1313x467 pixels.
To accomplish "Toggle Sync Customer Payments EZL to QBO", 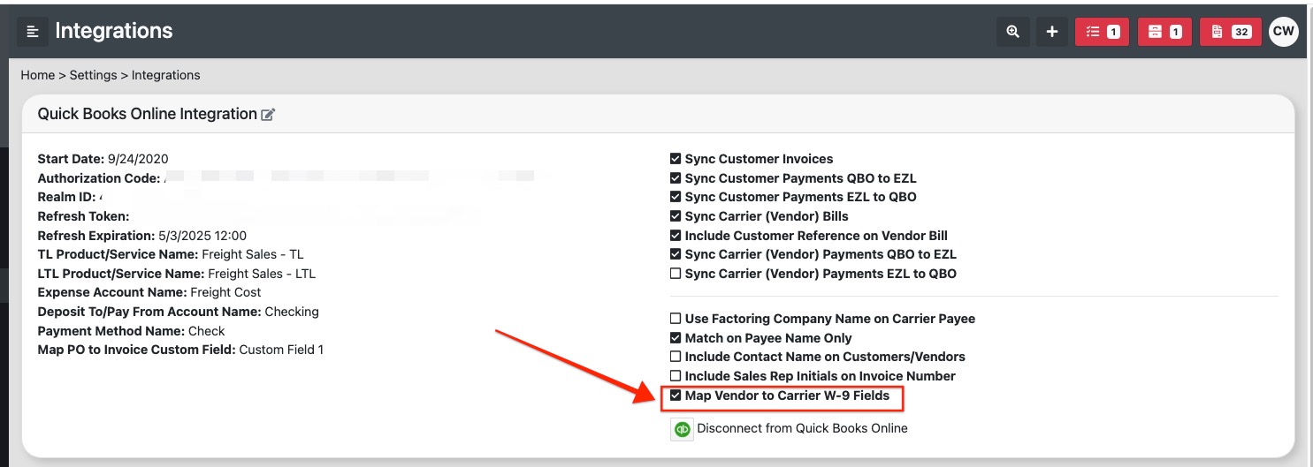I will point(676,197).
